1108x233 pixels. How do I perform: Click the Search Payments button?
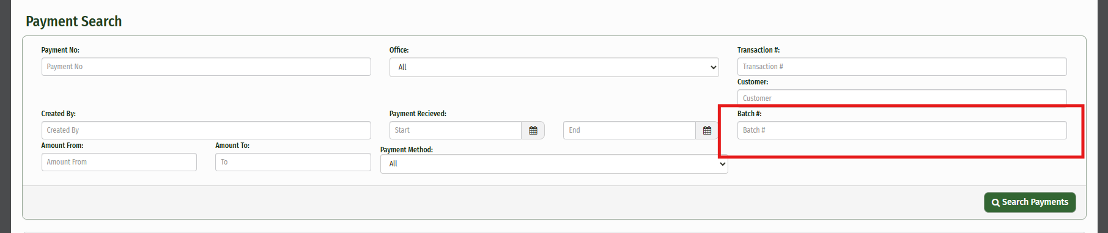click(x=1030, y=202)
